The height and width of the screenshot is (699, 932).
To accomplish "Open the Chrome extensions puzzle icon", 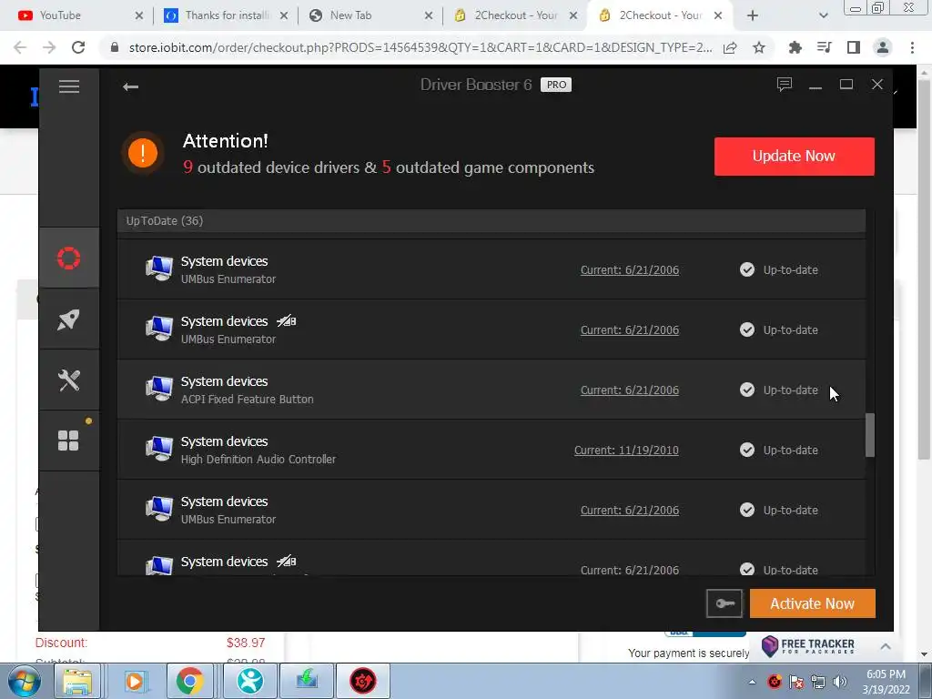I will point(795,47).
